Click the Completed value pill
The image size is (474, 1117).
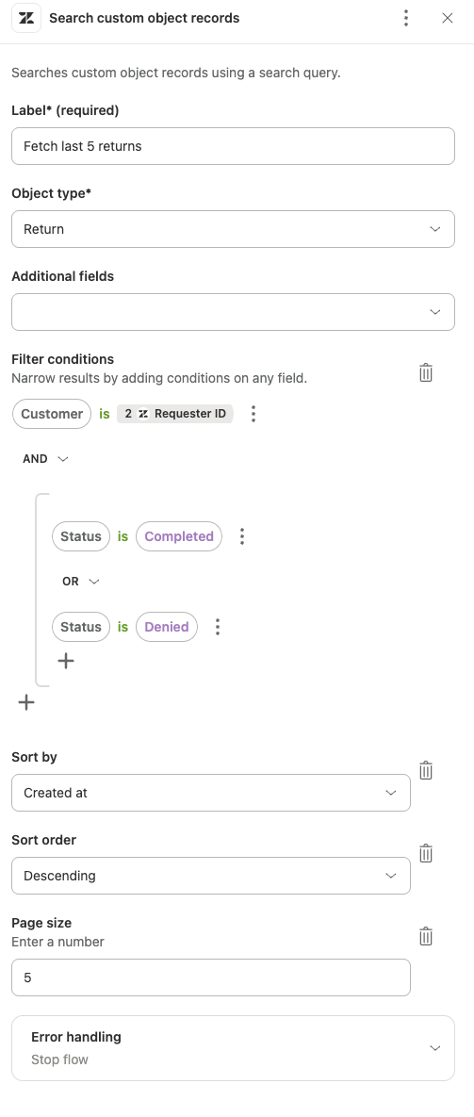[x=179, y=536]
